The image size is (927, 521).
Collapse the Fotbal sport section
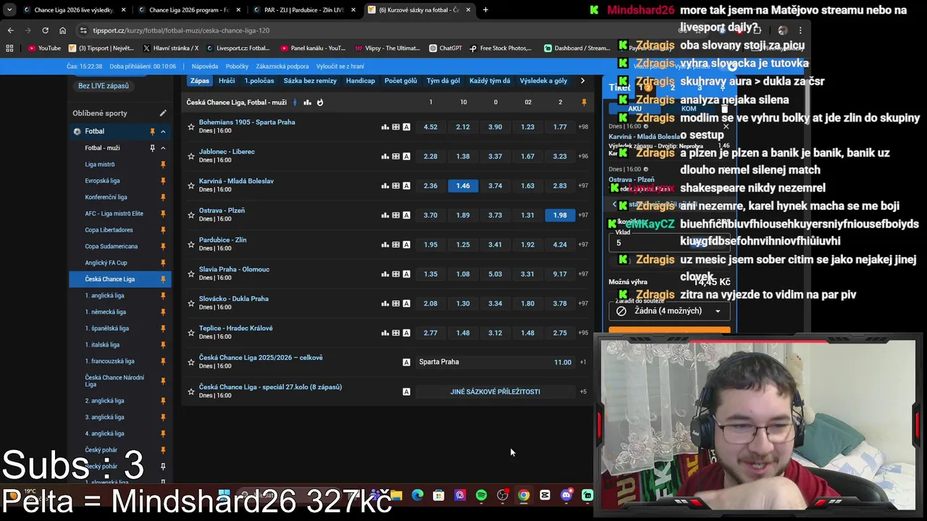[x=163, y=132]
